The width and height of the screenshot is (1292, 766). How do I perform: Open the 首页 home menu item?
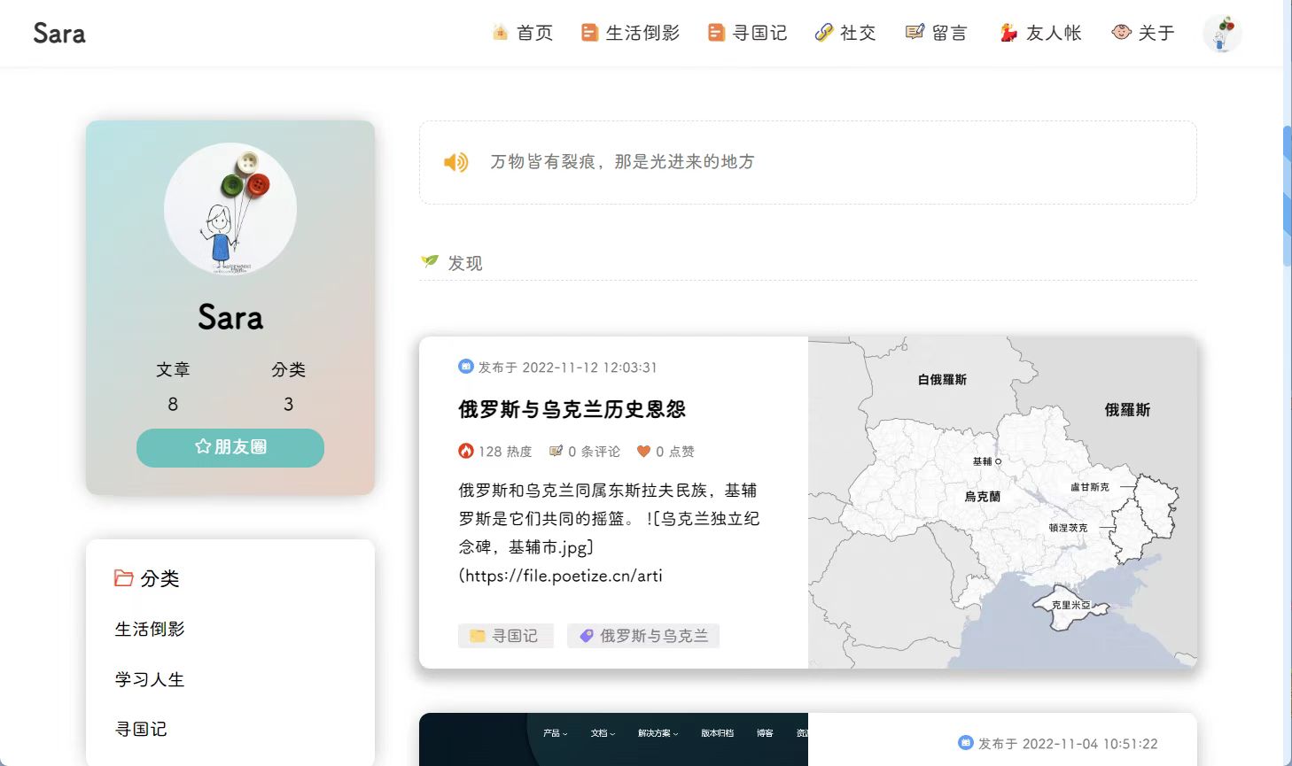point(523,33)
